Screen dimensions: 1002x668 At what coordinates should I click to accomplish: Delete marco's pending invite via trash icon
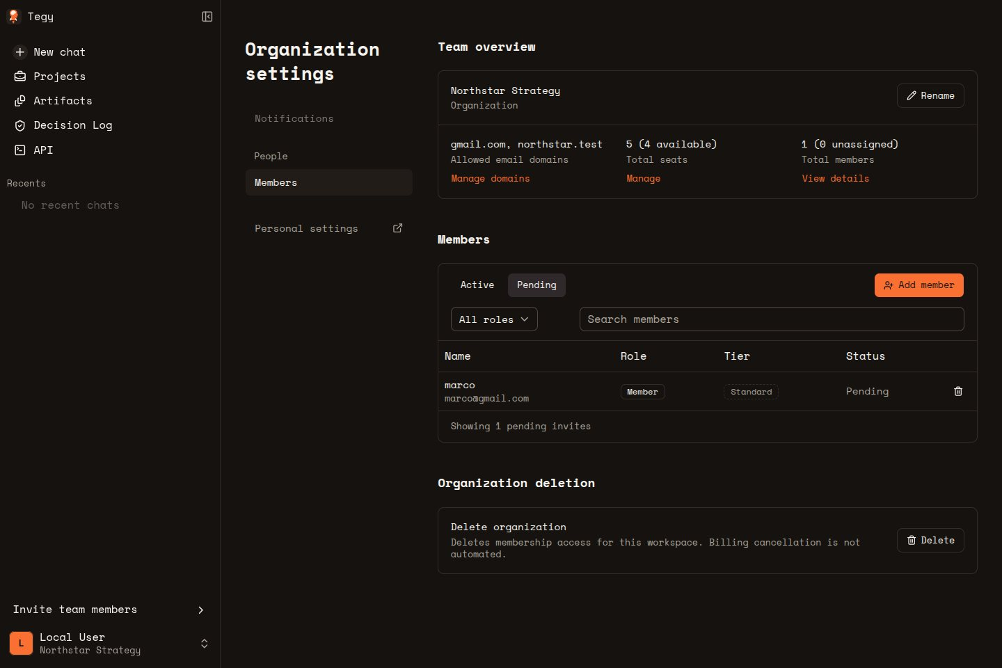pos(958,392)
